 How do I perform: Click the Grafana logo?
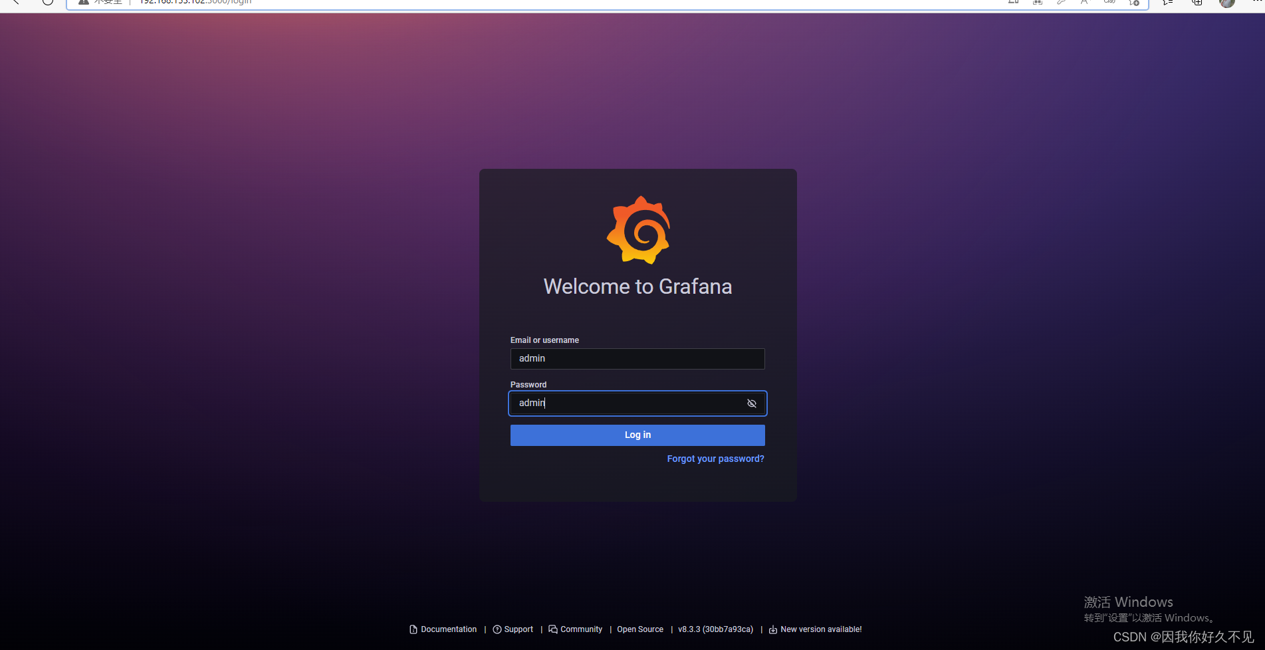638,229
